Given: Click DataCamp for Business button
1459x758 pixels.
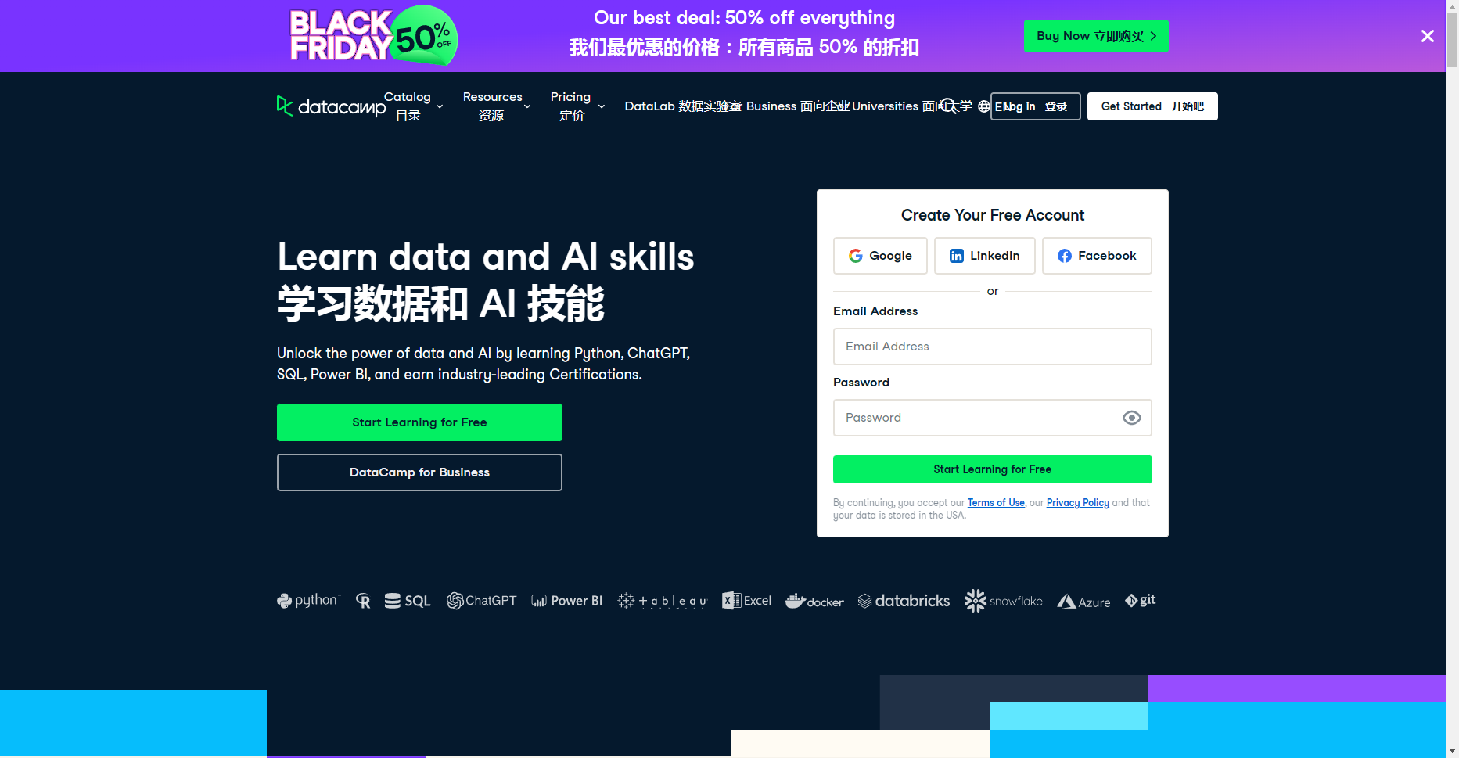Looking at the screenshot, I should (419, 472).
